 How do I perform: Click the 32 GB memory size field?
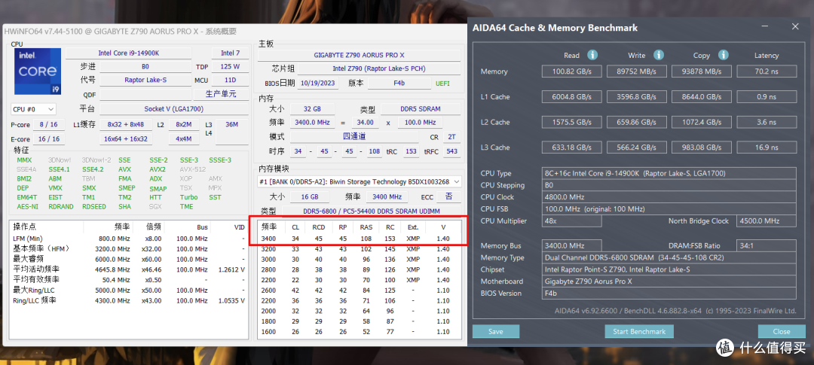312,109
